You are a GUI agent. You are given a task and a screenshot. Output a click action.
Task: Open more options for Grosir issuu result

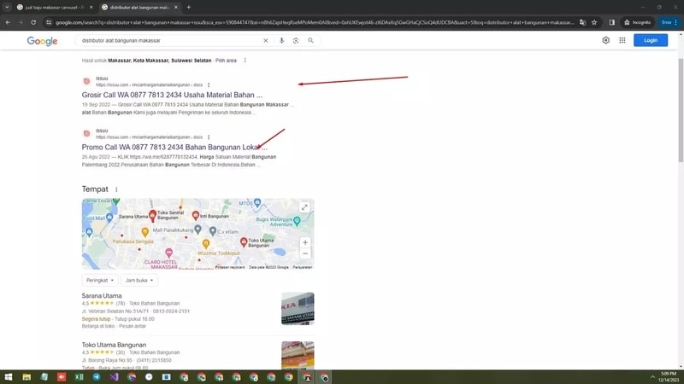coord(209,84)
